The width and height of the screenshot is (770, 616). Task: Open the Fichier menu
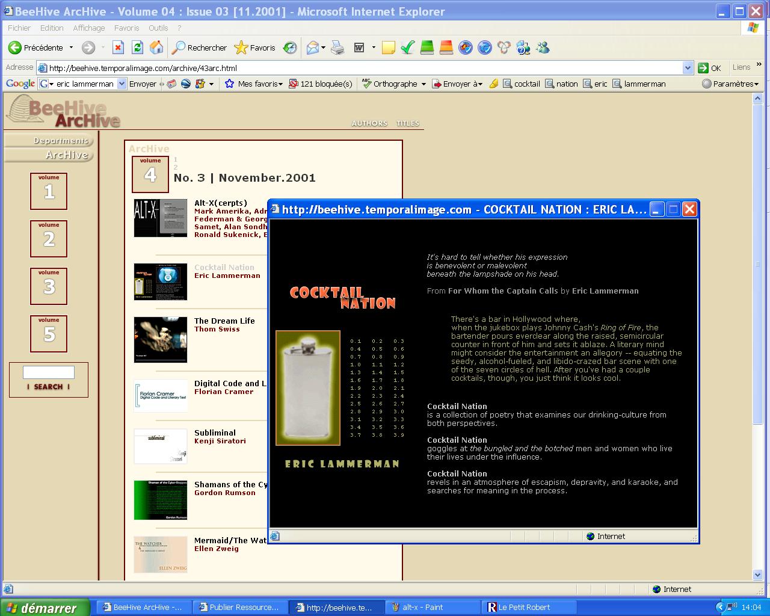(x=19, y=28)
